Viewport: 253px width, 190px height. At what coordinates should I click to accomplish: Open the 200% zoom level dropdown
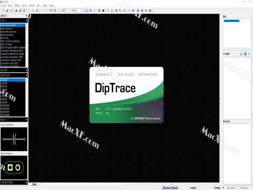coord(69,11)
